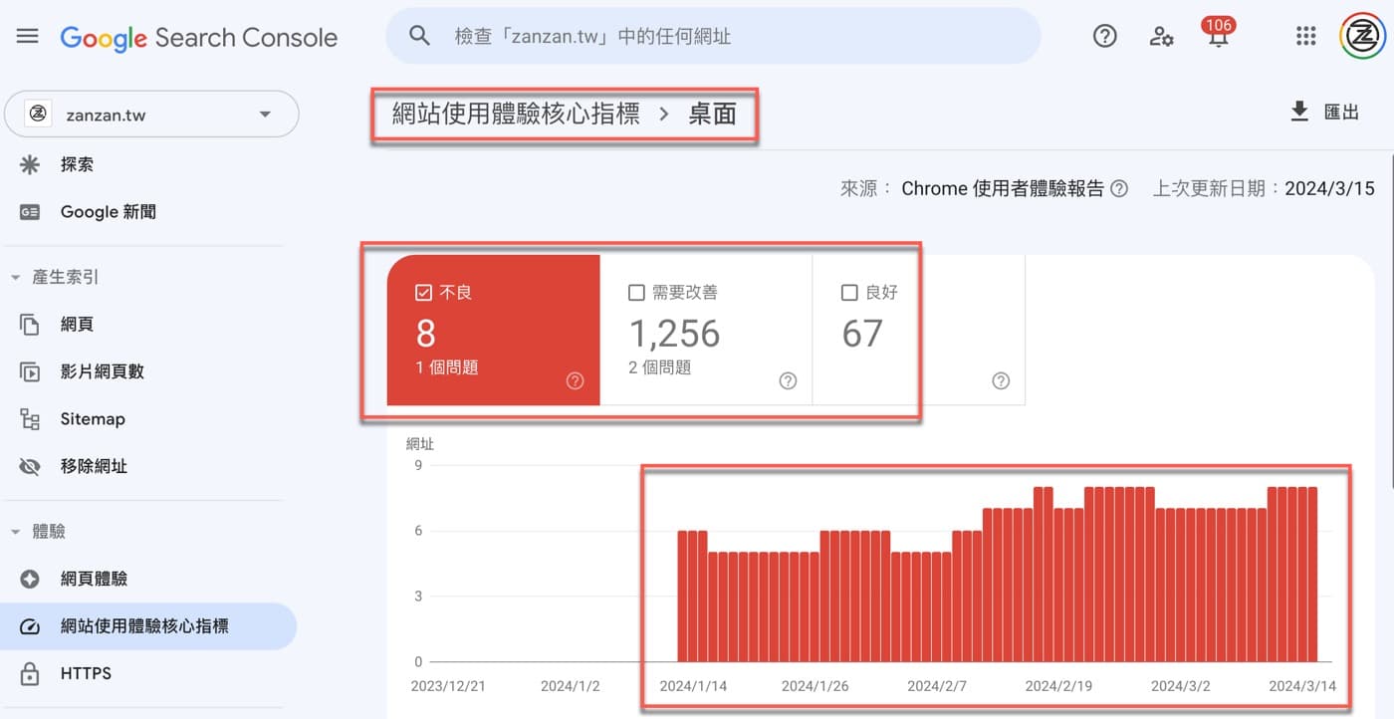The image size is (1394, 719).
Task: Click the 2024/3/14 chart date label
Action: pos(1304,686)
